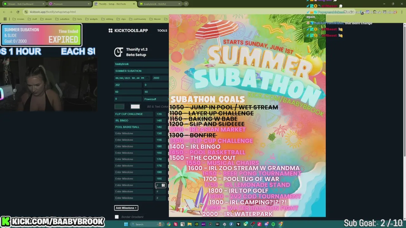Click the 1350 milestone value field
The height and width of the screenshot is (228, 406).
coord(161,114)
